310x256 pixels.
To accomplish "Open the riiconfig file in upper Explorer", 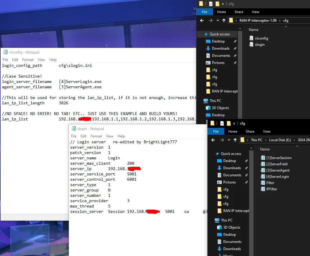I will pos(259,38).
